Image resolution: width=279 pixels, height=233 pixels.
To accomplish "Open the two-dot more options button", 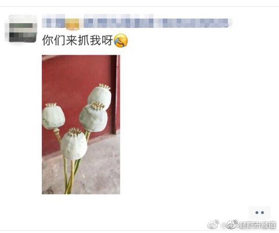I will 259,212.
